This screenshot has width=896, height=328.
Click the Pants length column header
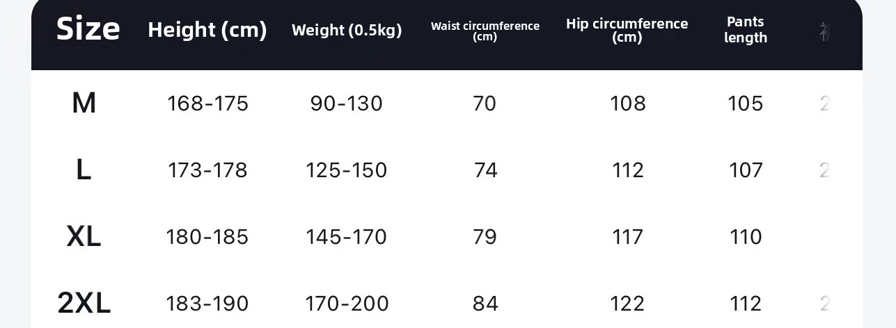(x=746, y=30)
